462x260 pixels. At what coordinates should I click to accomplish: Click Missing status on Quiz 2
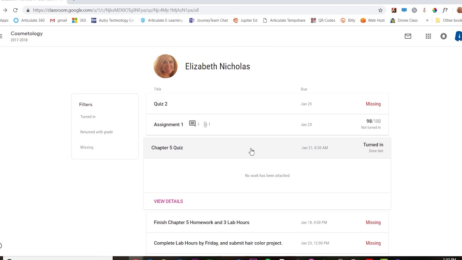click(x=373, y=104)
